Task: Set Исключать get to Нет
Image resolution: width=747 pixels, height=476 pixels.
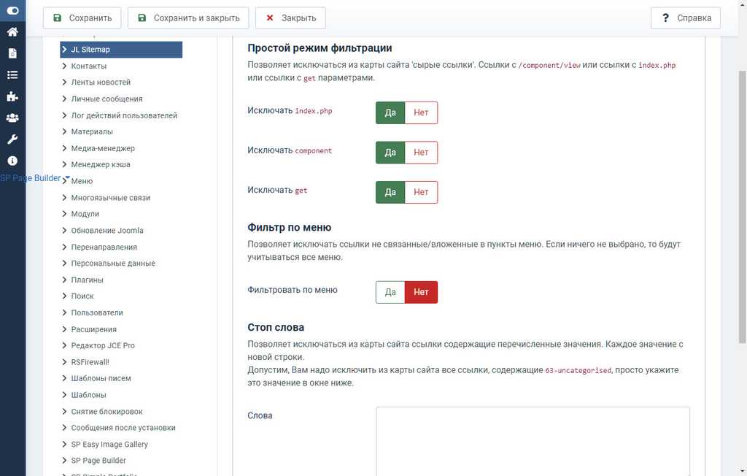Action: pos(421,192)
